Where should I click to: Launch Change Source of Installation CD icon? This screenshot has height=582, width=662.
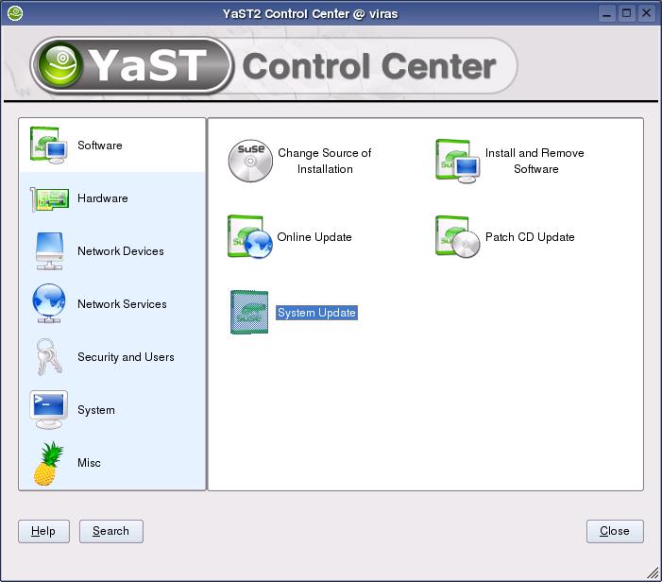click(x=250, y=161)
